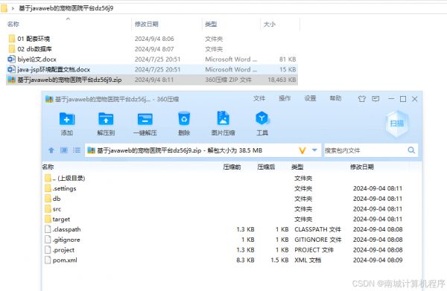Click the 删除 (Delete) trash icon

click(x=184, y=118)
